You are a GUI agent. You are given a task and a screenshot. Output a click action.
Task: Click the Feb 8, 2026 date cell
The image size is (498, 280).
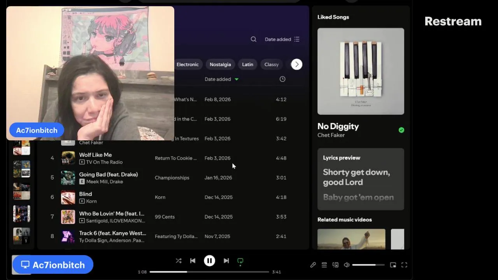[x=217, y=100]
